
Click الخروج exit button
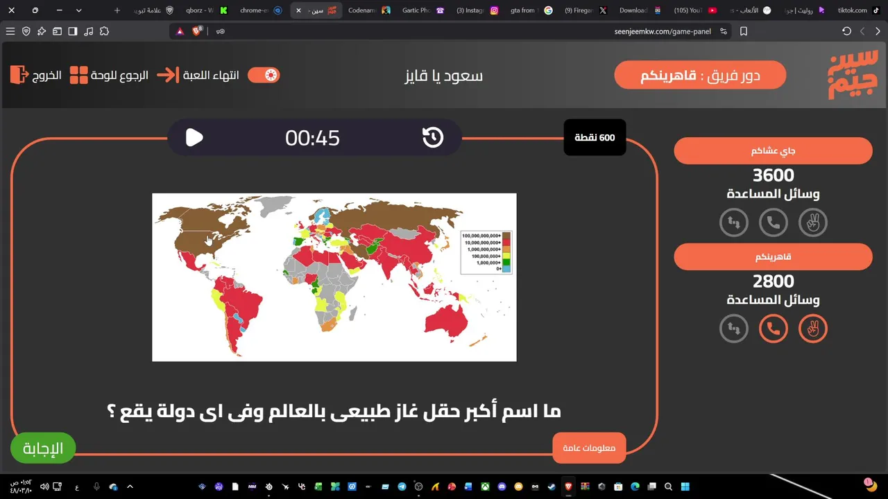[36, 75]
